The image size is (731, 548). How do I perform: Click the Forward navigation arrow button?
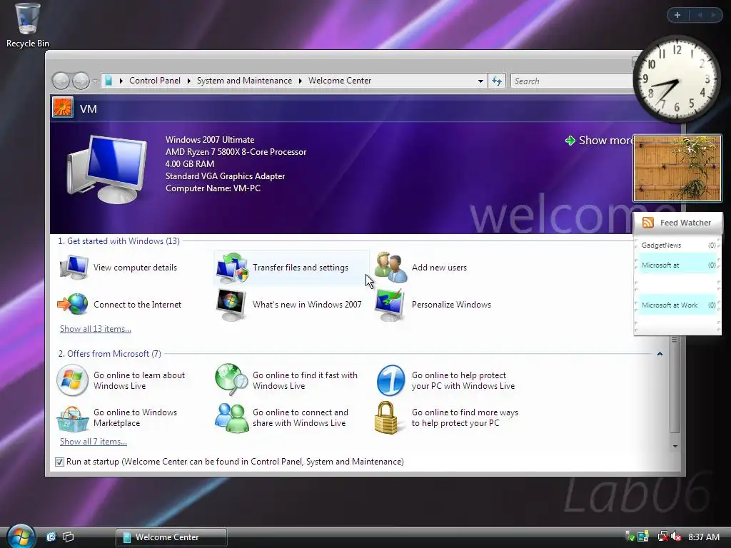click(x=81, y=81)
